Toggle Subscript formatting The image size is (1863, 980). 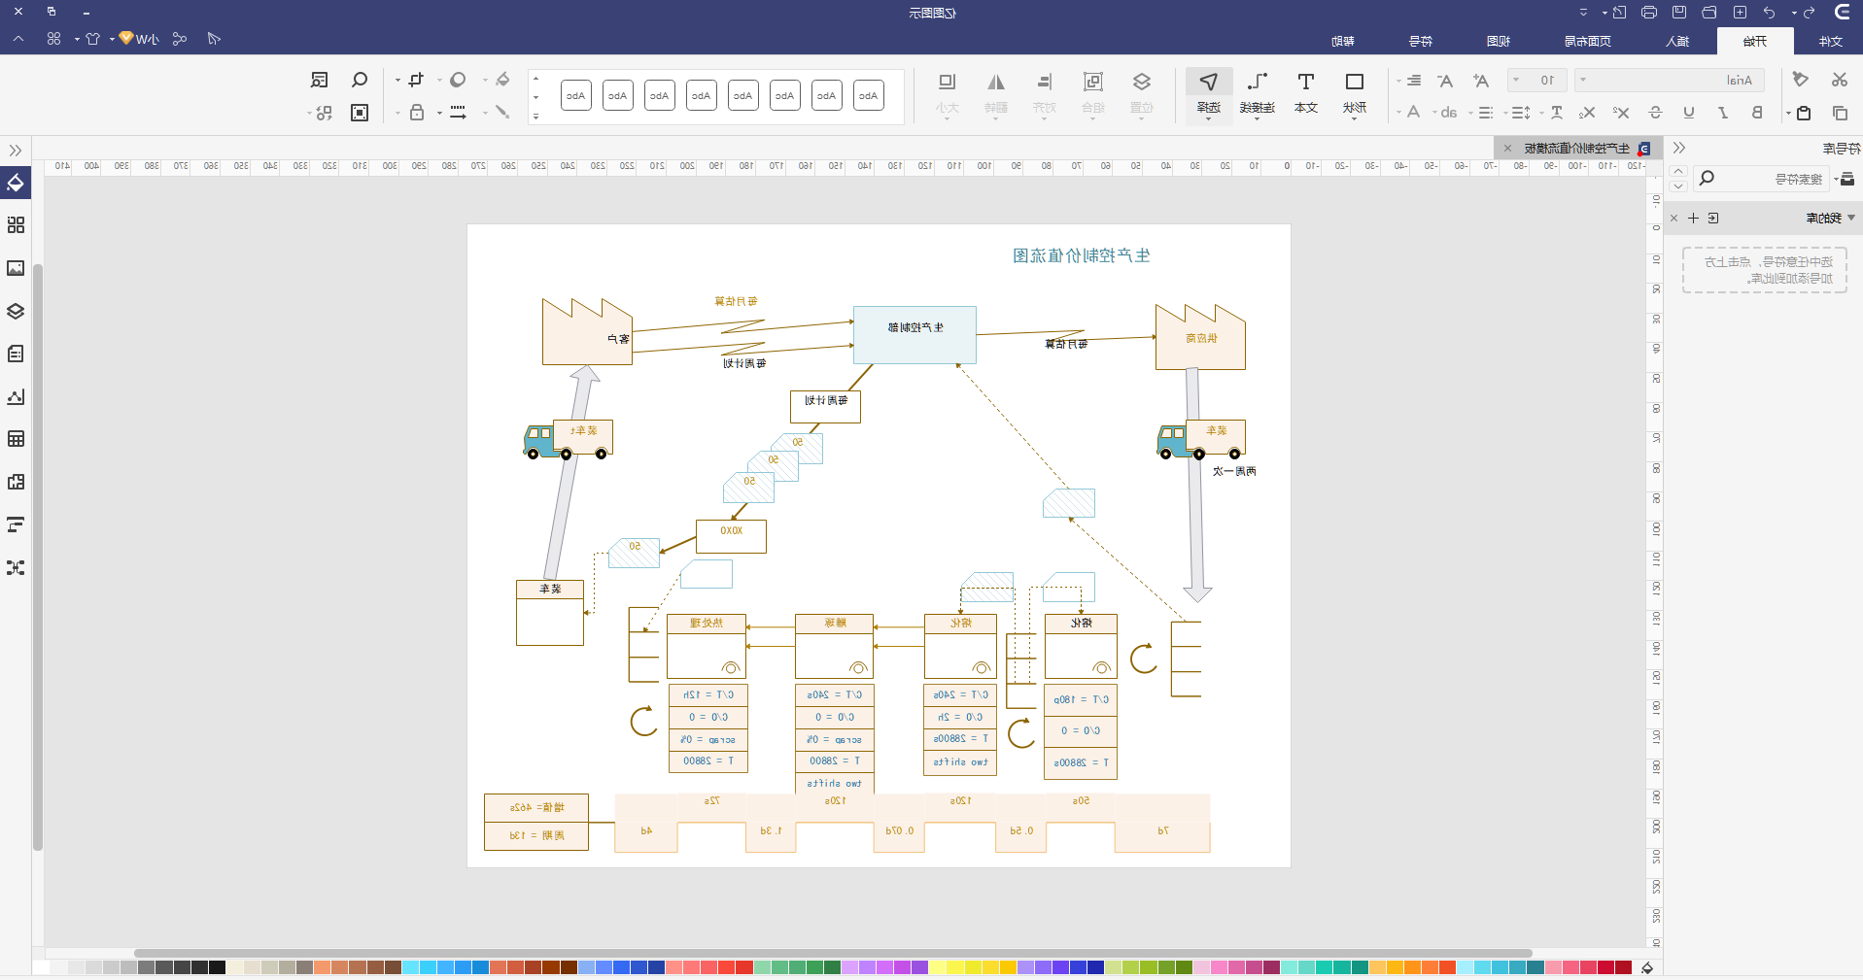1588,113
